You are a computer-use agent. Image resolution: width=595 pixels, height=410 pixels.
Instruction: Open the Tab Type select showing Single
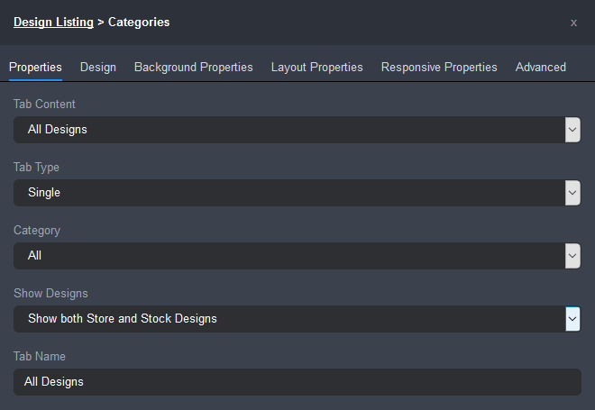pos(297,193)
